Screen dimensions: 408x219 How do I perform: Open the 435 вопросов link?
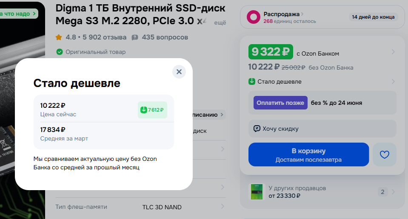165,37
